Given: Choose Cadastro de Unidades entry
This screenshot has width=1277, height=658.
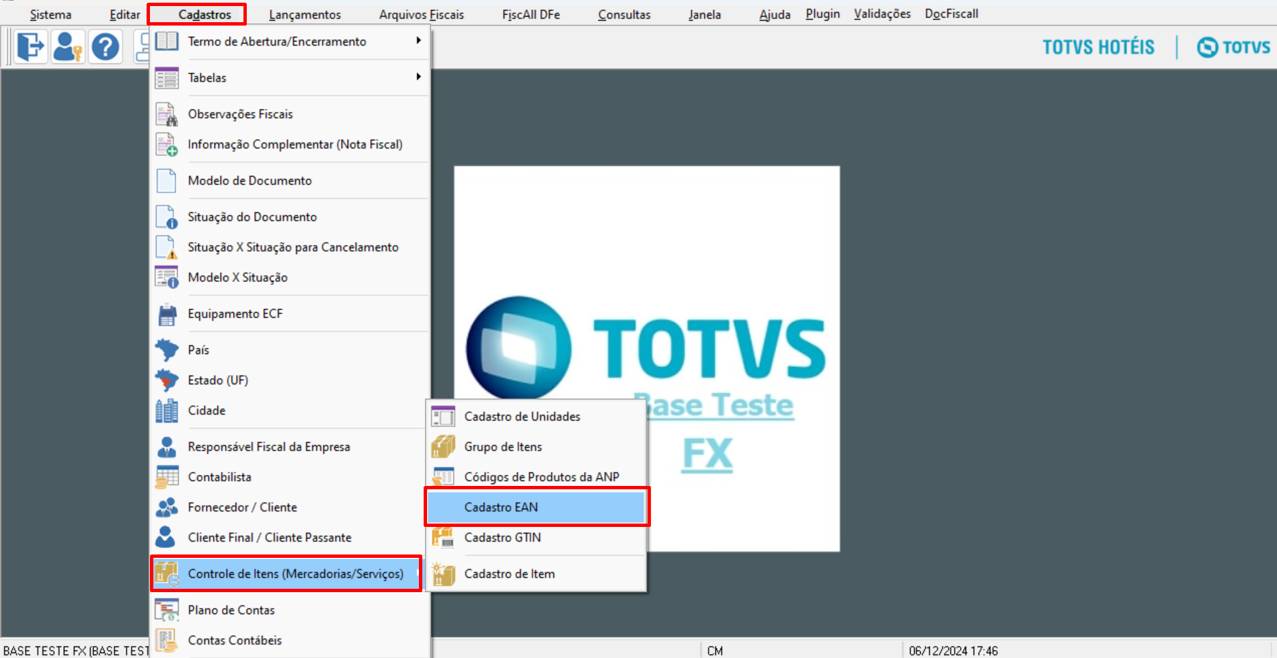Looking at the screenshot, I should (537, 417).
